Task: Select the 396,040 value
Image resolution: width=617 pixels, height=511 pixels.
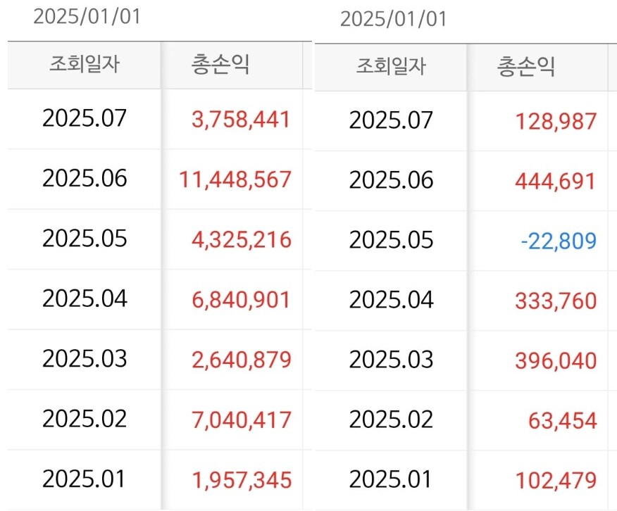Action: [x=556, y=361]
